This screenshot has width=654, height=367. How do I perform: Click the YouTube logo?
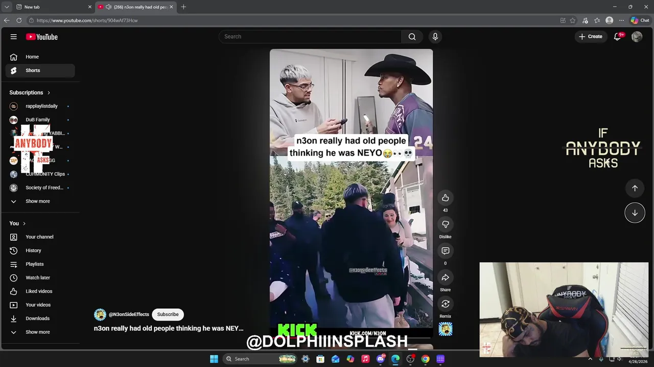pos(42,37)
